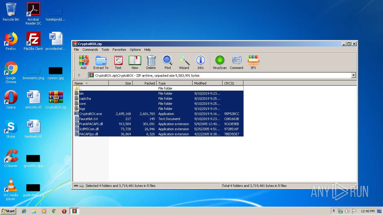Open the Wizard tool
The height and width of the screenshot is (215, 383).
pyautogui.click(x=184, y=62)
